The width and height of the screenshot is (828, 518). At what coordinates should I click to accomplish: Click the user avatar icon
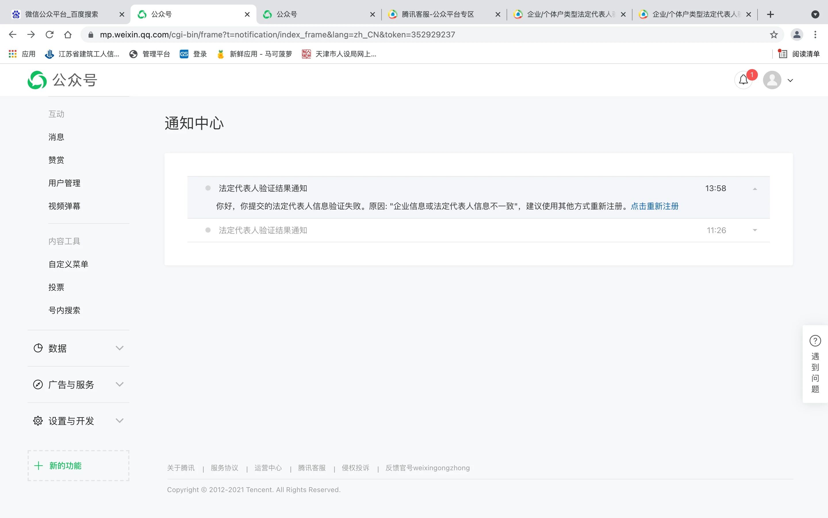772,80
